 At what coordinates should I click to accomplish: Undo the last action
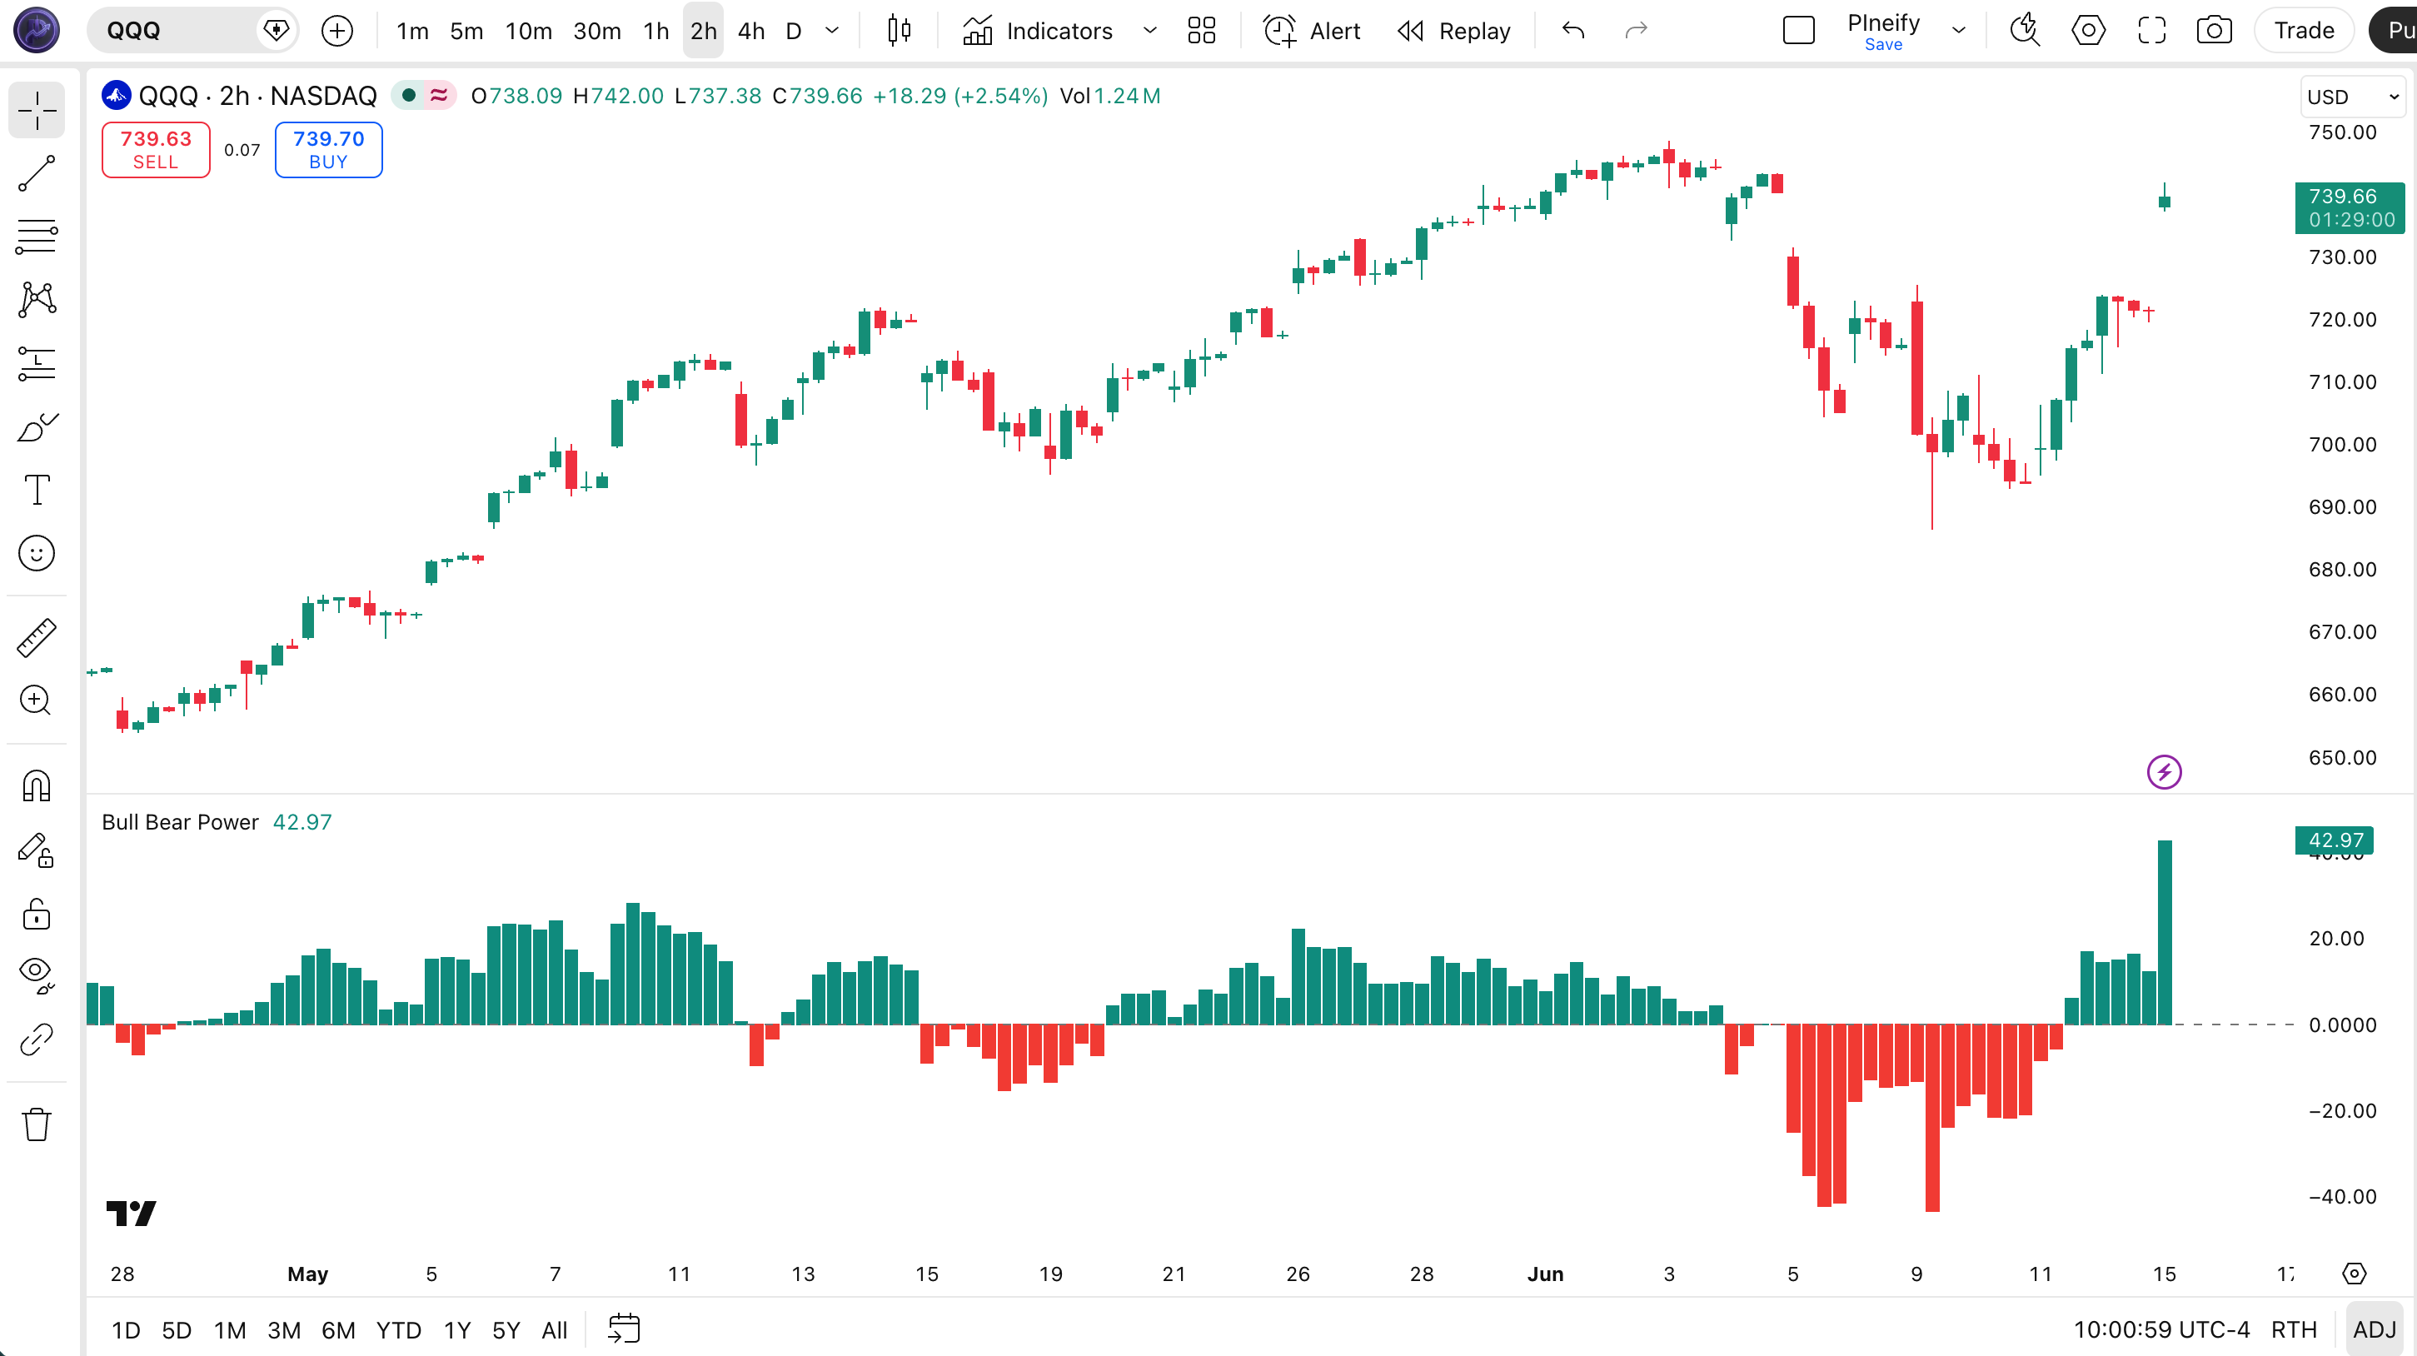click(1573, 31)
